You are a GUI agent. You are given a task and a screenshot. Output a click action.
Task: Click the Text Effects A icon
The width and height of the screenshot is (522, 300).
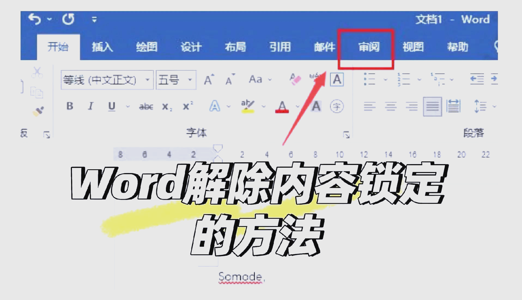(x=215, y=106)
